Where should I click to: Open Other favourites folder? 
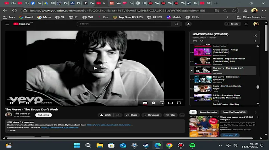[251, 17]
